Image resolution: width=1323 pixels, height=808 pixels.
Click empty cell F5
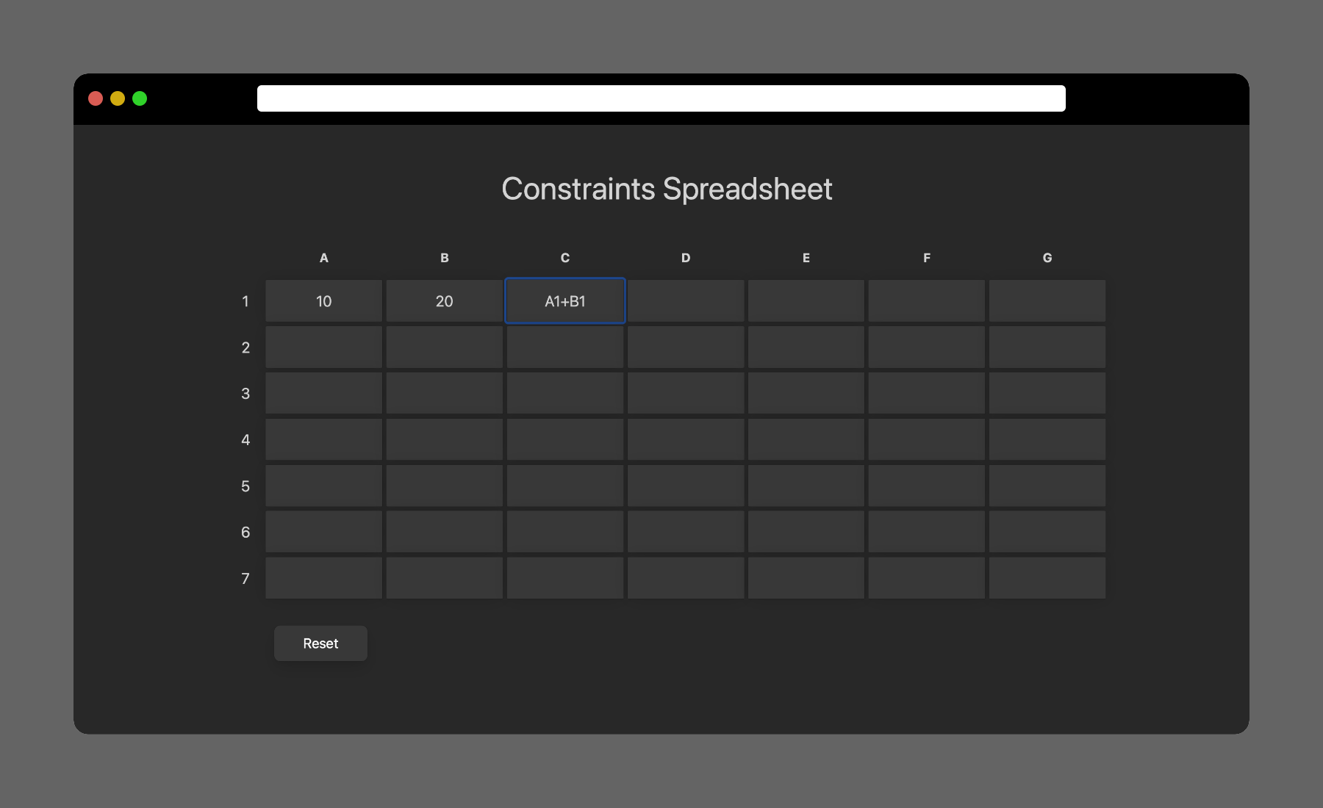click(927, 486)
